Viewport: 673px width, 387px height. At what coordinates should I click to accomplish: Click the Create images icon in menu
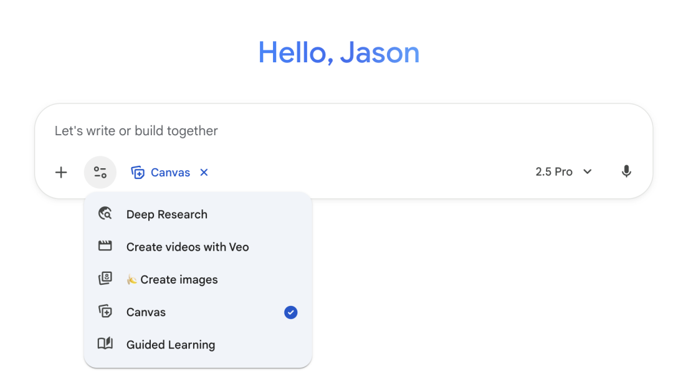105,279
